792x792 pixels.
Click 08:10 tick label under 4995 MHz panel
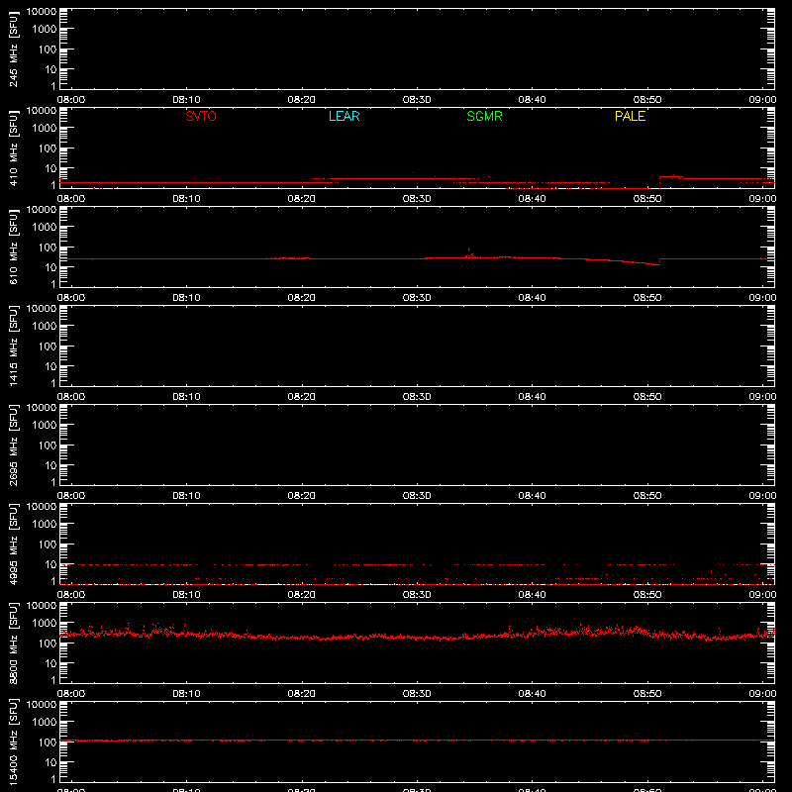coord(186,595)
